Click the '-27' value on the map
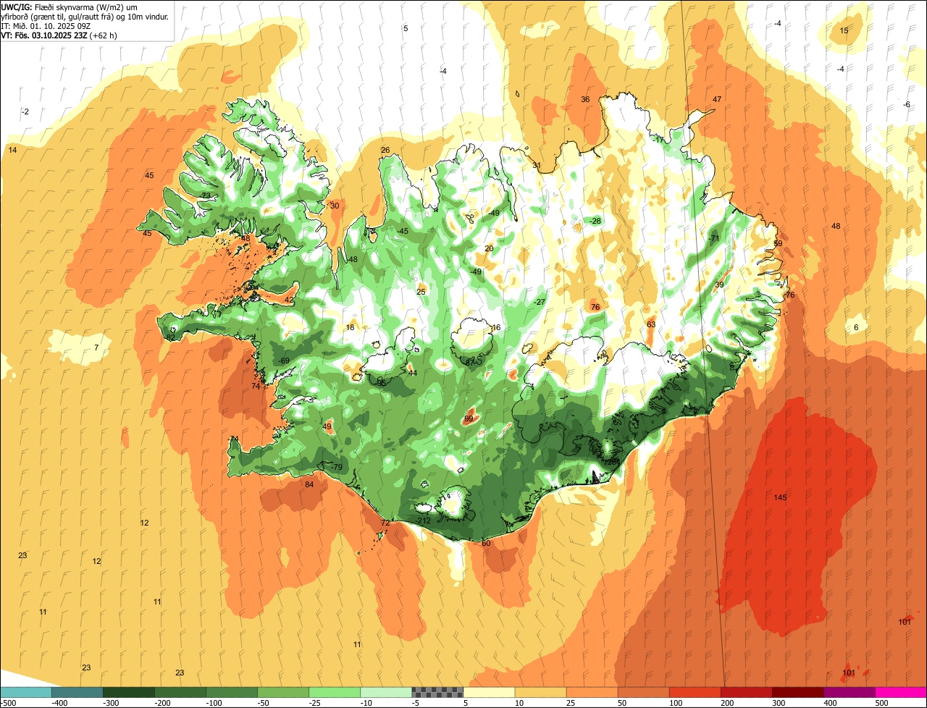The image size is (927, 708). (x=540, y=302)
